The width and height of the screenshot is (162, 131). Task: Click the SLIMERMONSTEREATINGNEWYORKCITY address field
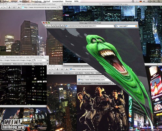89,26
